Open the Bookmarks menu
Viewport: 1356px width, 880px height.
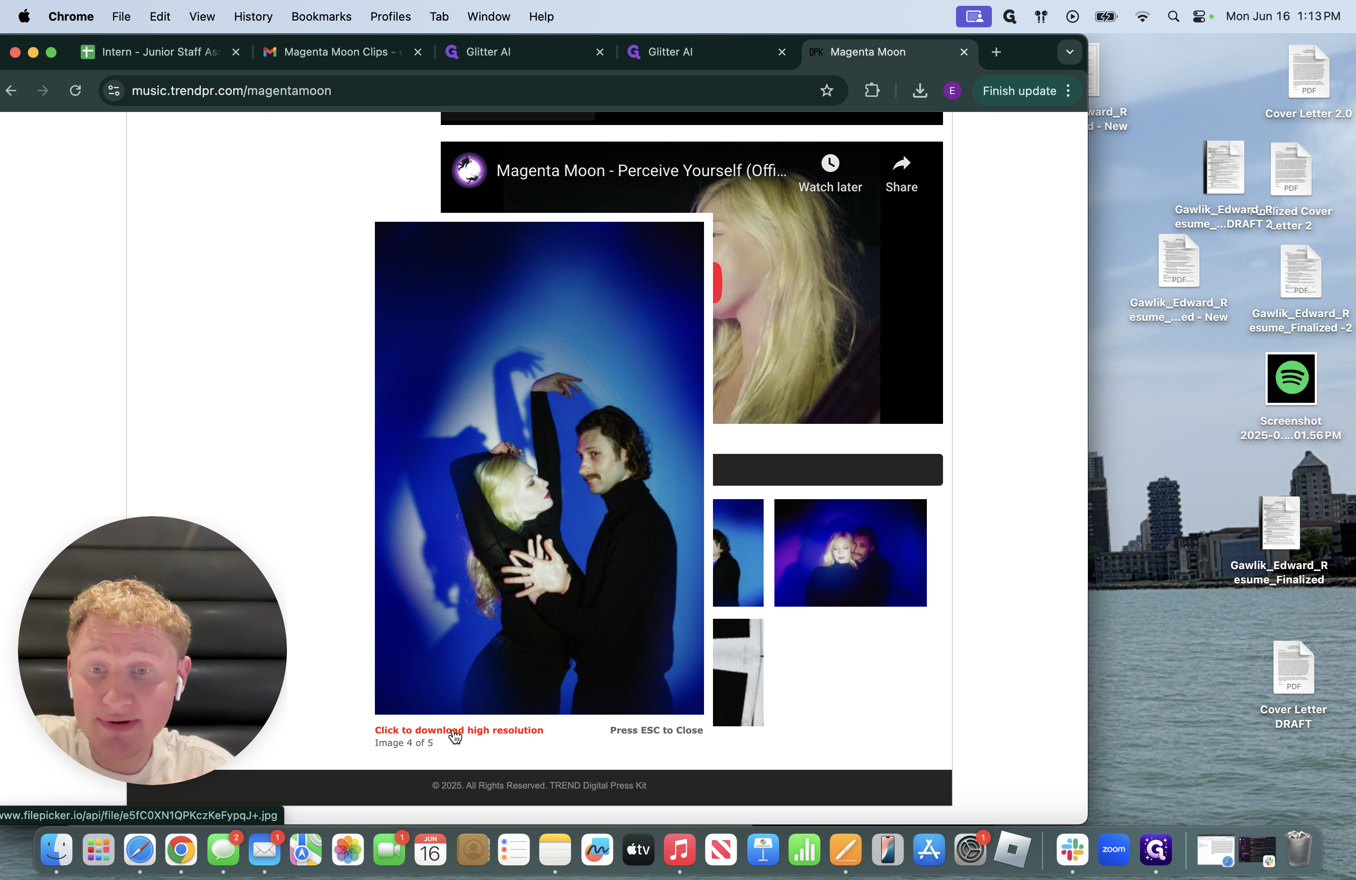click(322, 17)
